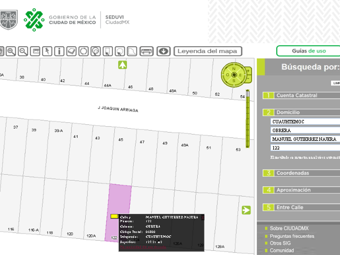Screen dimensions: 340x255
Task: Activate the measure distance ruler tool
Action: 35,51
